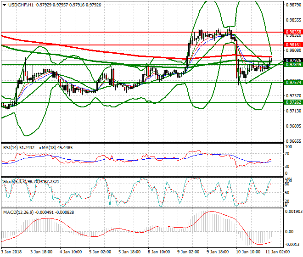303x257 pixels.
Task: Select the -0.0013 value on MACD scale
Action: 292,245
